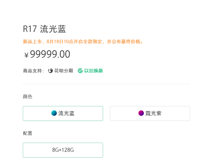Click the 颜色 section label
This screenshot has width=215, height=162.
[28, 96]
